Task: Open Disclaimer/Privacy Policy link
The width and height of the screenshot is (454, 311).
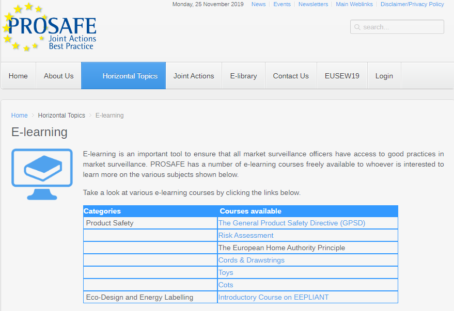Action: click(412, 4)
